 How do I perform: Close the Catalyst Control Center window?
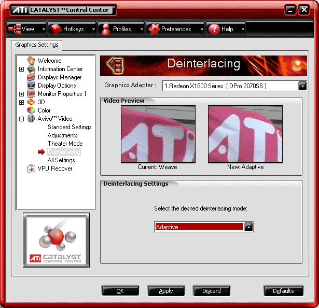tap(304, 10)
